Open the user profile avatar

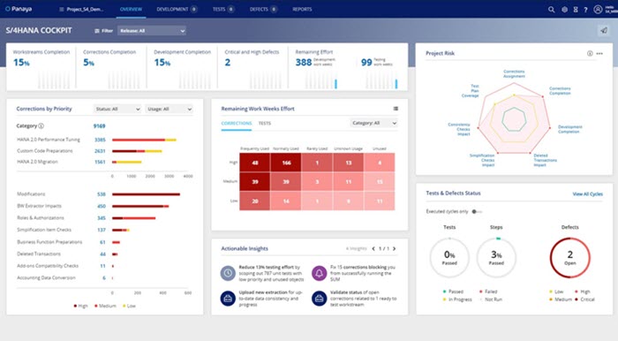(x=598, y=10)
